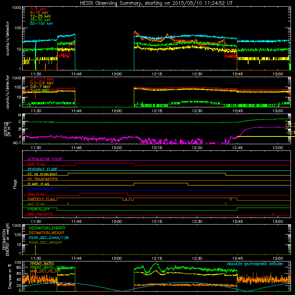Click the HESSI Observing Summary title text

156,3
